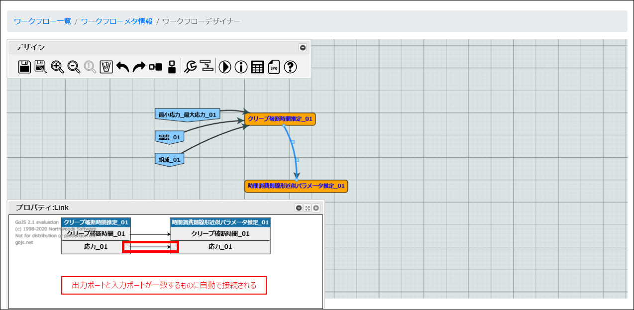This screenshot has height=310, width=634.
Task: Apply the vertical layout icon
Action: [172, 67]
